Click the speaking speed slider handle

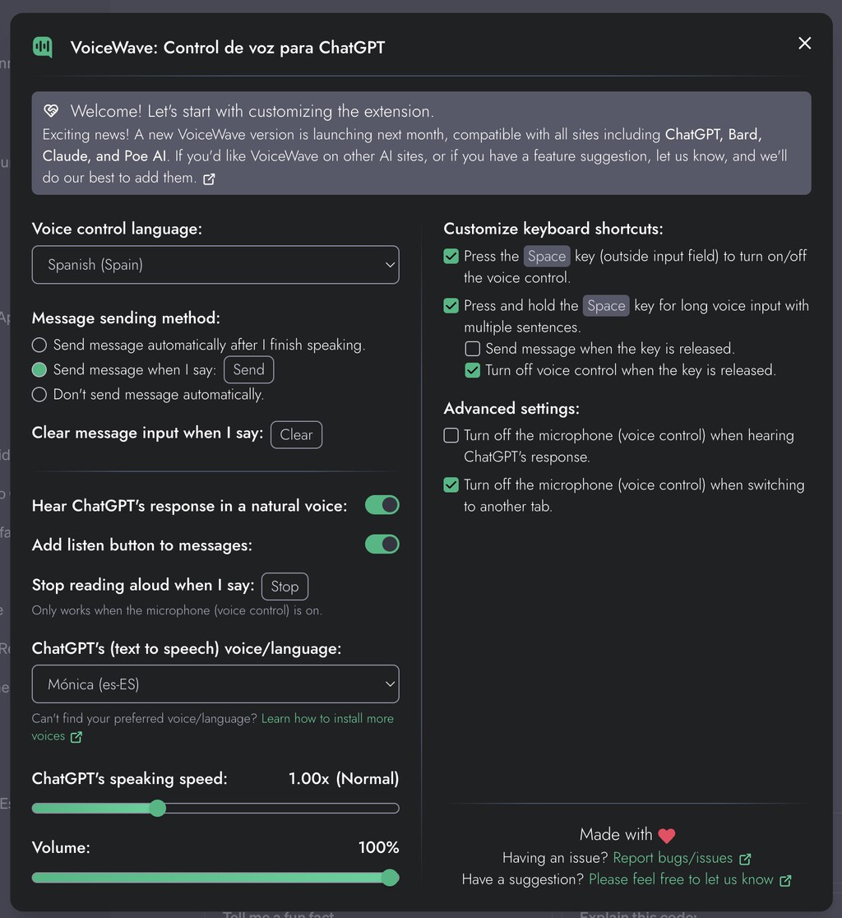tap(157, 809)
